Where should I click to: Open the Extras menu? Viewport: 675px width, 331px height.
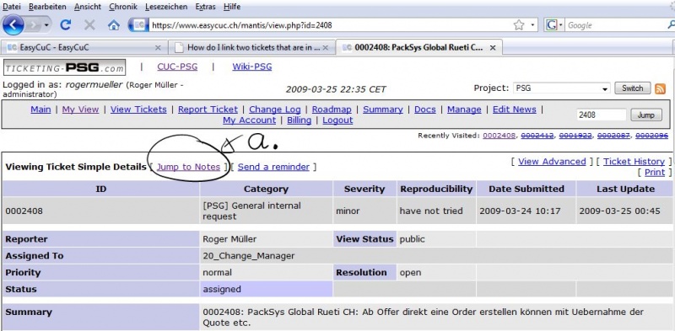[205, 7]
